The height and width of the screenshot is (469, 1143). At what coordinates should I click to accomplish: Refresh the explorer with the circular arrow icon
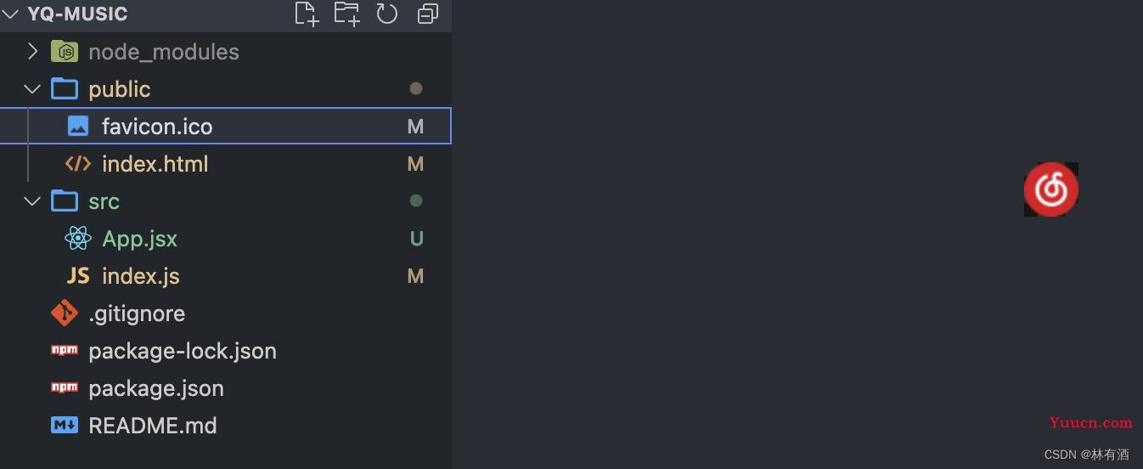tap(387, 14)
